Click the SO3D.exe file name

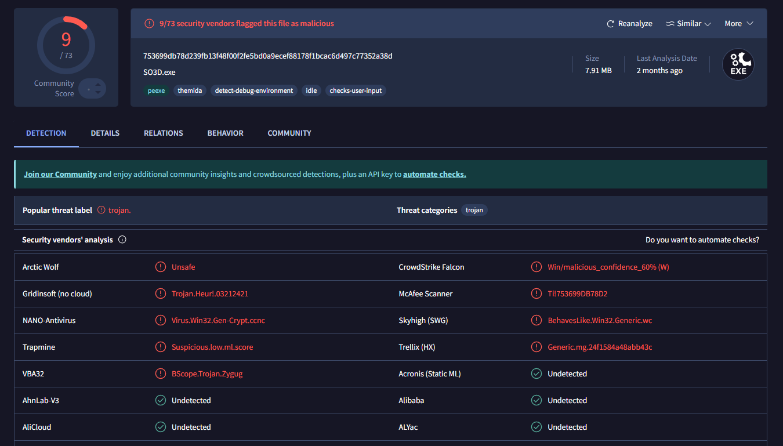159,72
